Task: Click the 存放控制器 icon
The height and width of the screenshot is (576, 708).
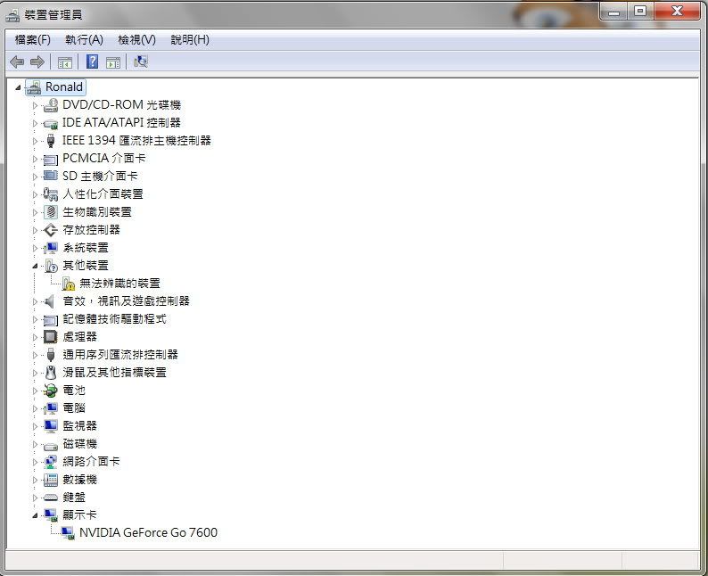Action: [x=51, y=230]
